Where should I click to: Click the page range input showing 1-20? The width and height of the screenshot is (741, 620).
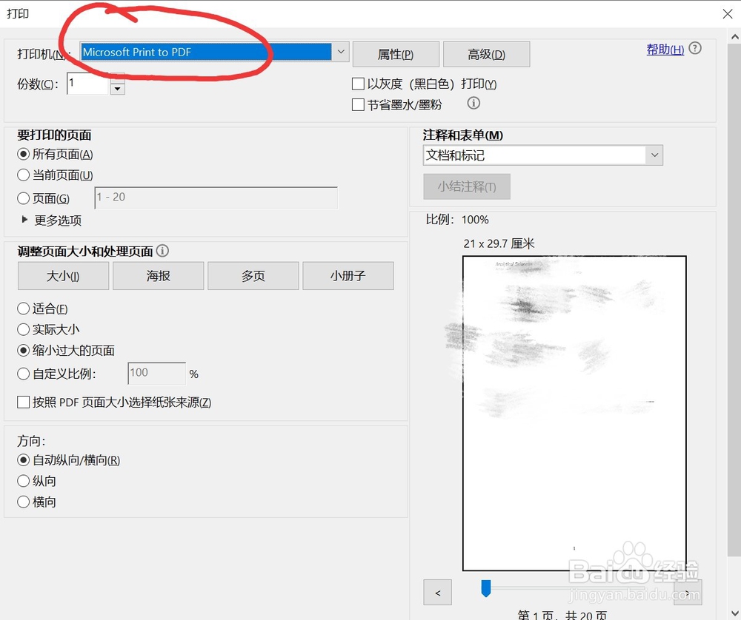pyautogui.click(x=215, y=198)
